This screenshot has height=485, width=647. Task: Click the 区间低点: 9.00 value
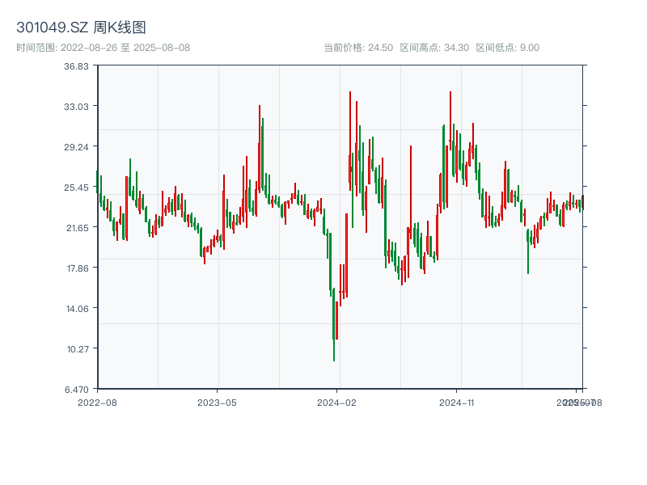pos(508,48)
